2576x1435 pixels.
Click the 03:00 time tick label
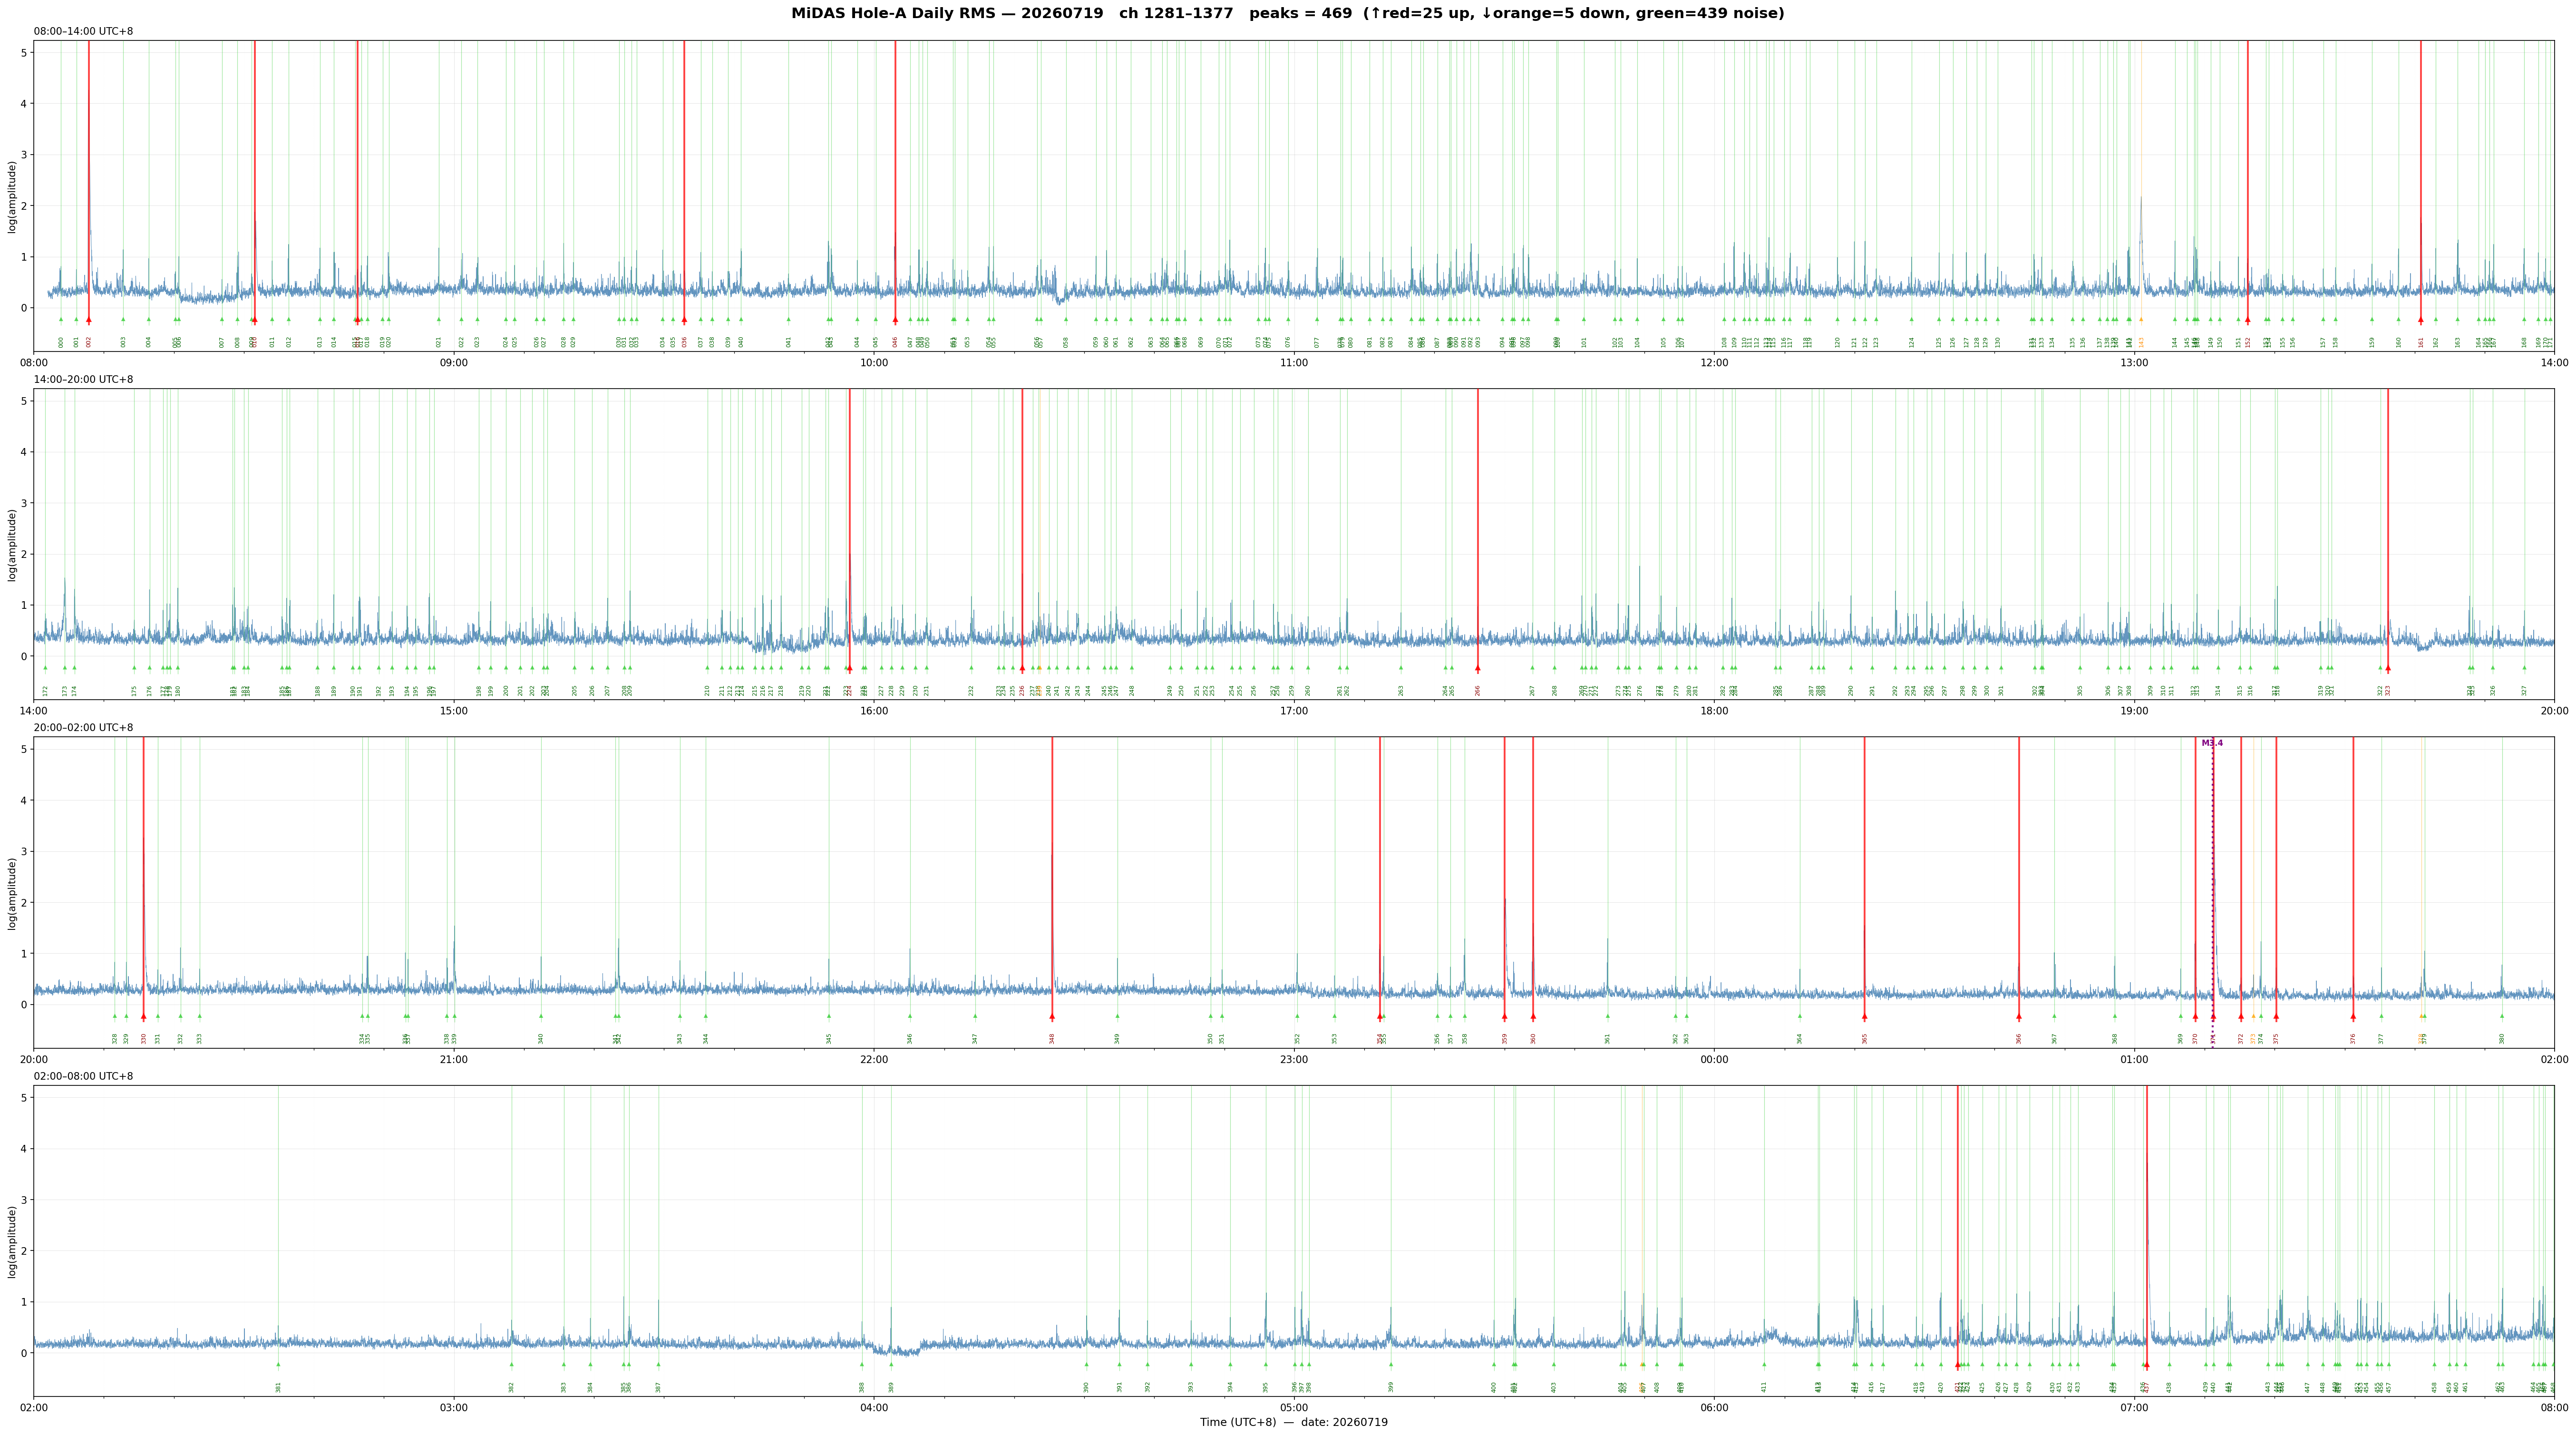454,1407
